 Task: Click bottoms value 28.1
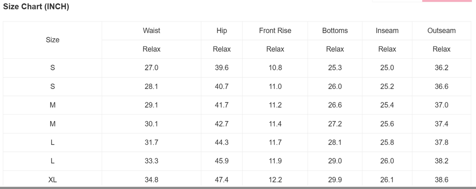(335, 142)
